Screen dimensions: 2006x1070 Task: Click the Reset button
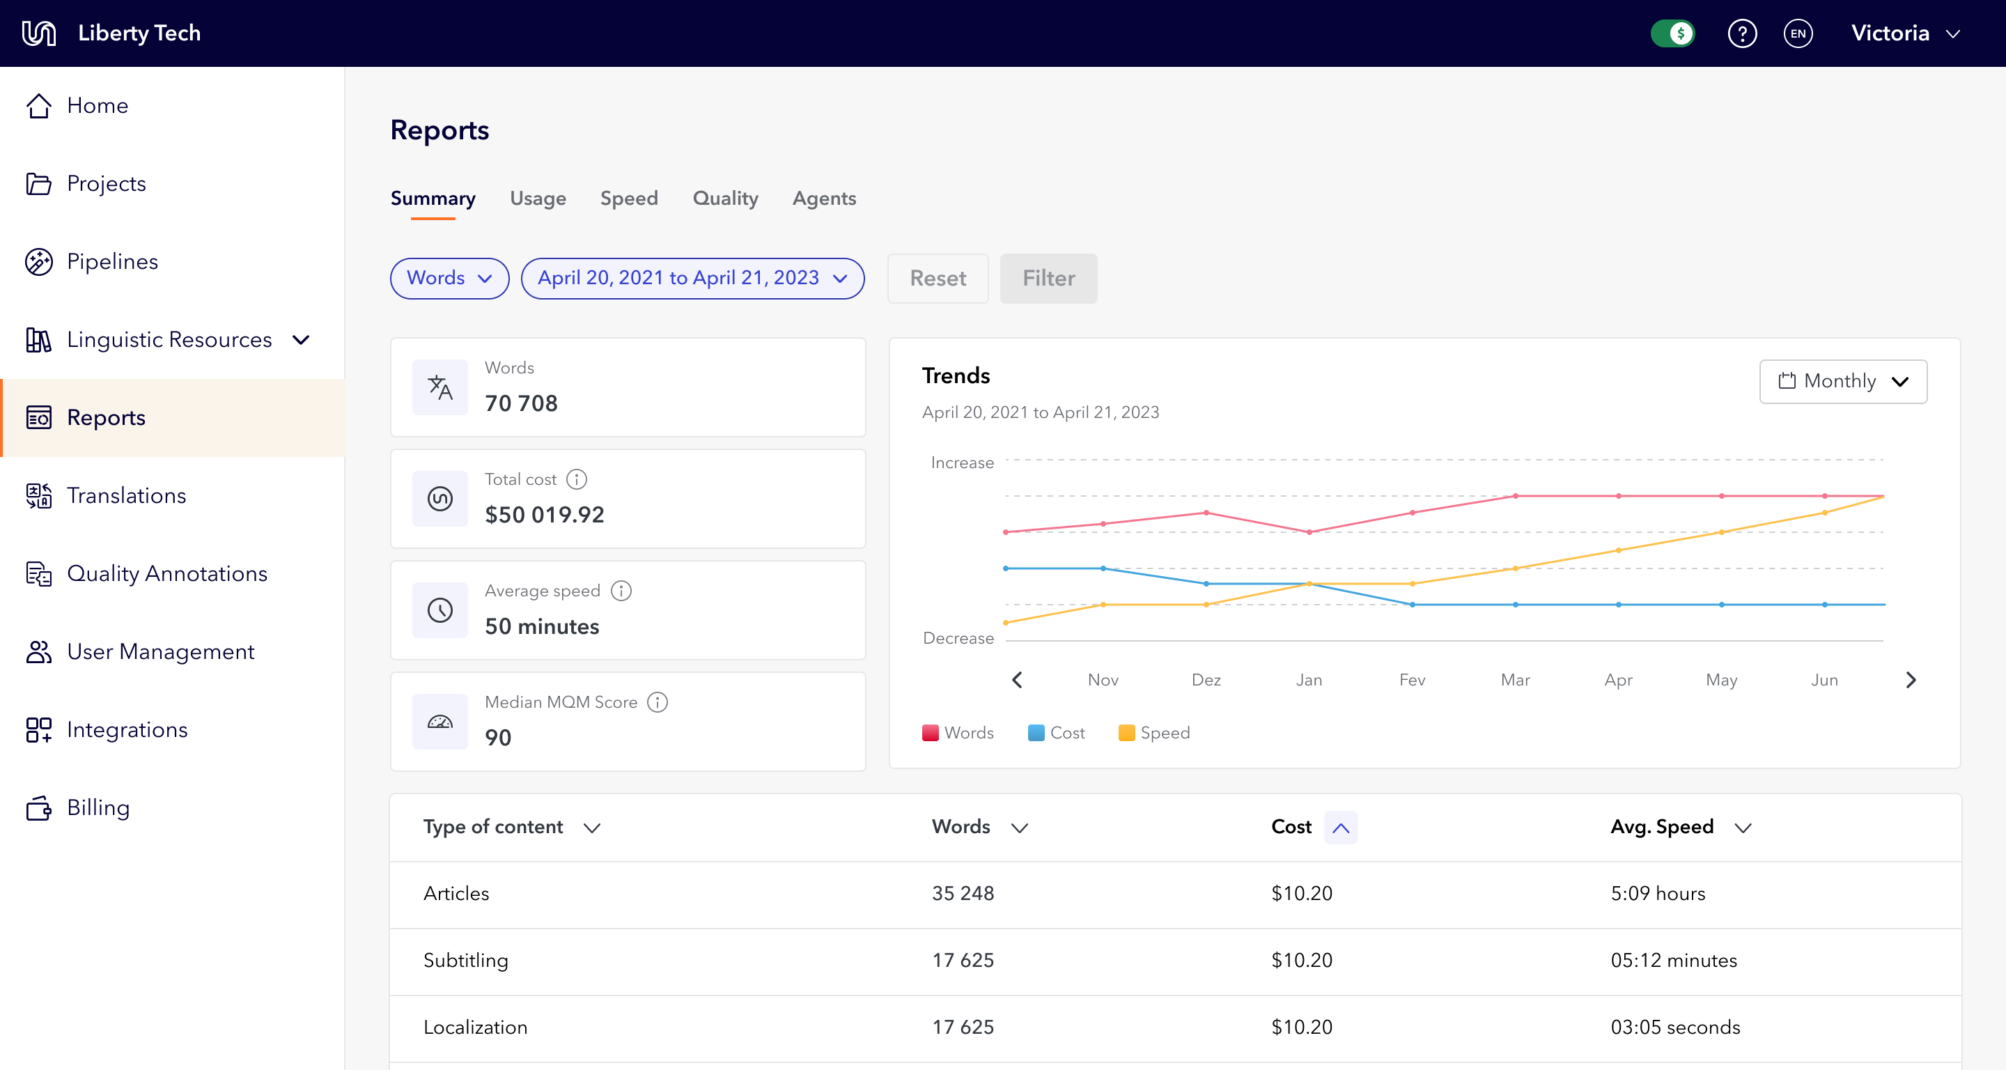click(x=938, y=278)
